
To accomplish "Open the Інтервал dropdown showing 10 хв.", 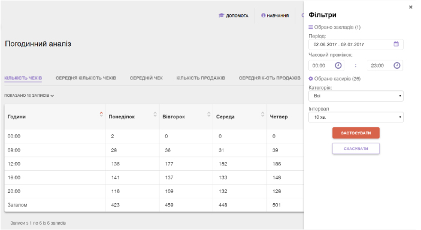I will click(x=356, y=117).
